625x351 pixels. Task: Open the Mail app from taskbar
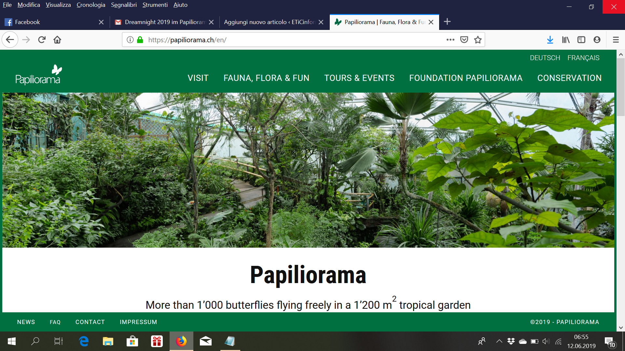pos(206,341)
